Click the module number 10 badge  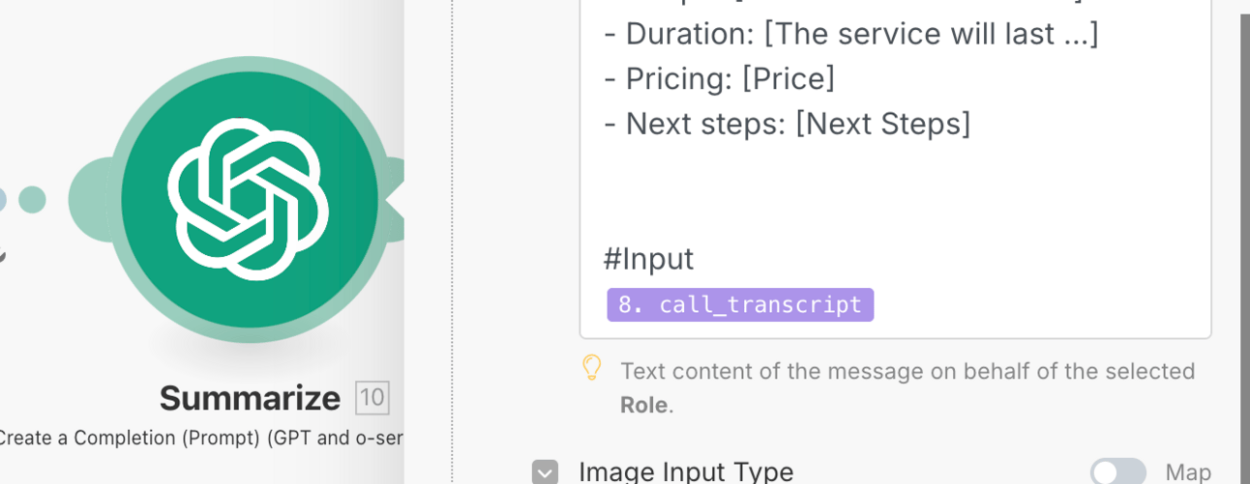click(372, 398)
